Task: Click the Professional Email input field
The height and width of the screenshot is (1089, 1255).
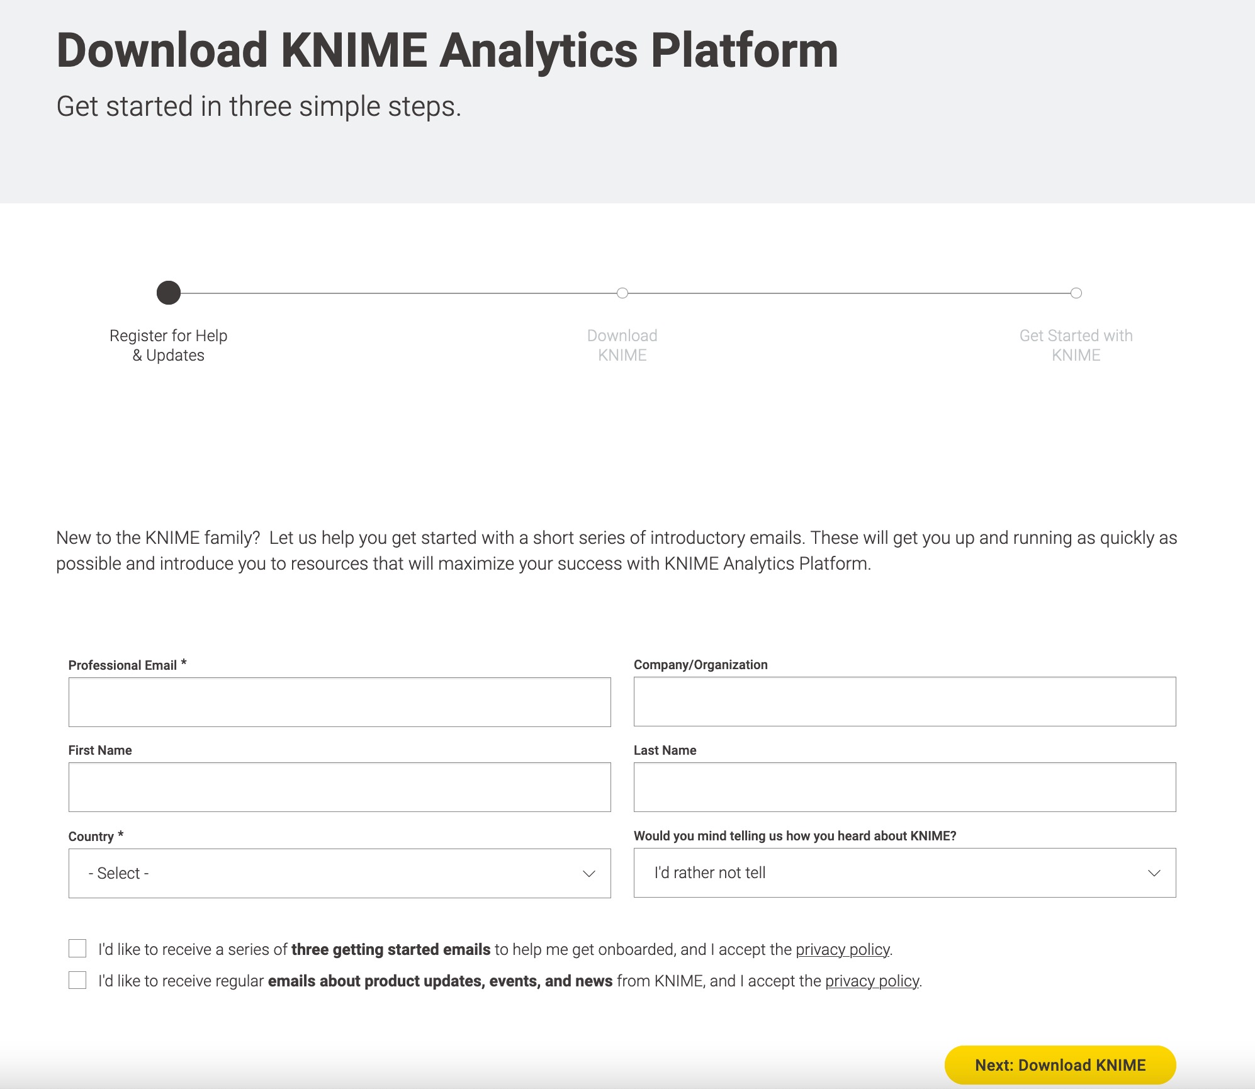Action: 339,702
